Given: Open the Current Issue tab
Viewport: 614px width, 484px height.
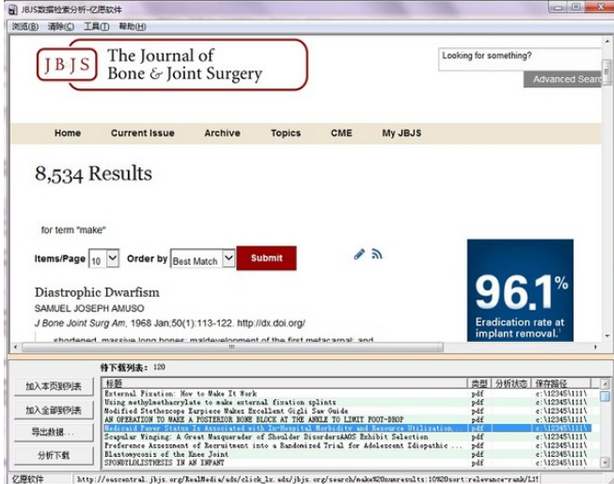Looking at the screenshot, I should (x=143, y=133).
